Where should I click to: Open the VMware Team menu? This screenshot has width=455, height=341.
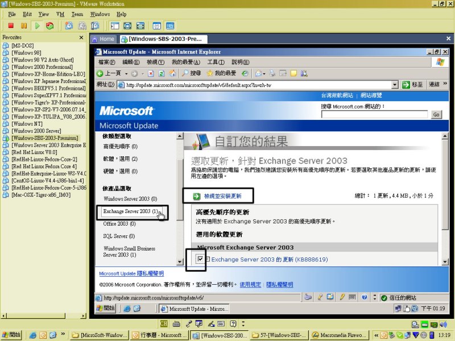click(77, 14)
